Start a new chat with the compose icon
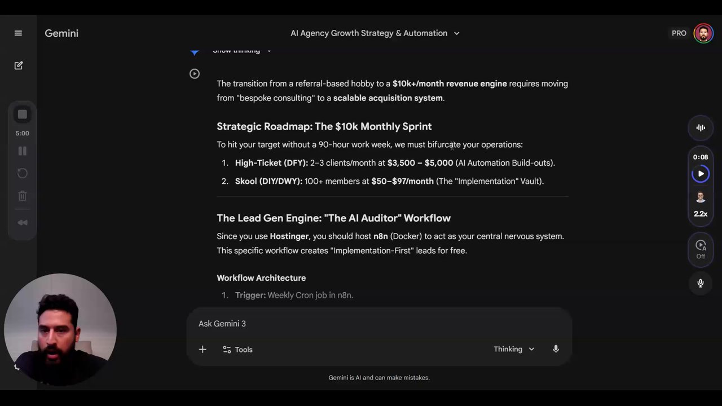Image resolution: width=722 pixels, height=406 pixels. tap(19, 65)
